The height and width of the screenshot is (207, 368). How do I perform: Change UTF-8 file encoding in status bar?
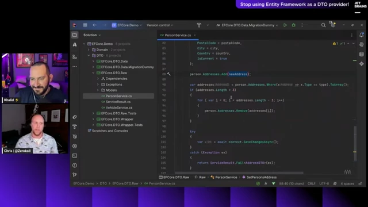point(324,183)
